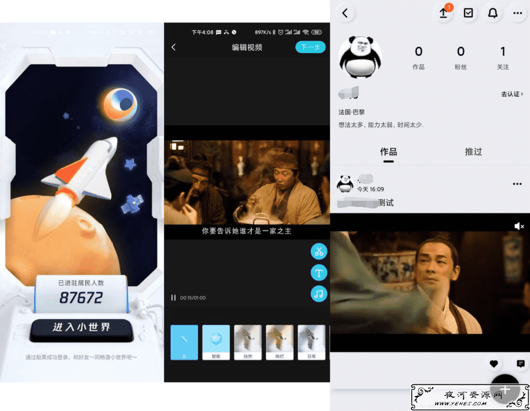The image size is (530, 411).
Task: Select the 自然 filter thumbnail
Action: coord(248,342)
